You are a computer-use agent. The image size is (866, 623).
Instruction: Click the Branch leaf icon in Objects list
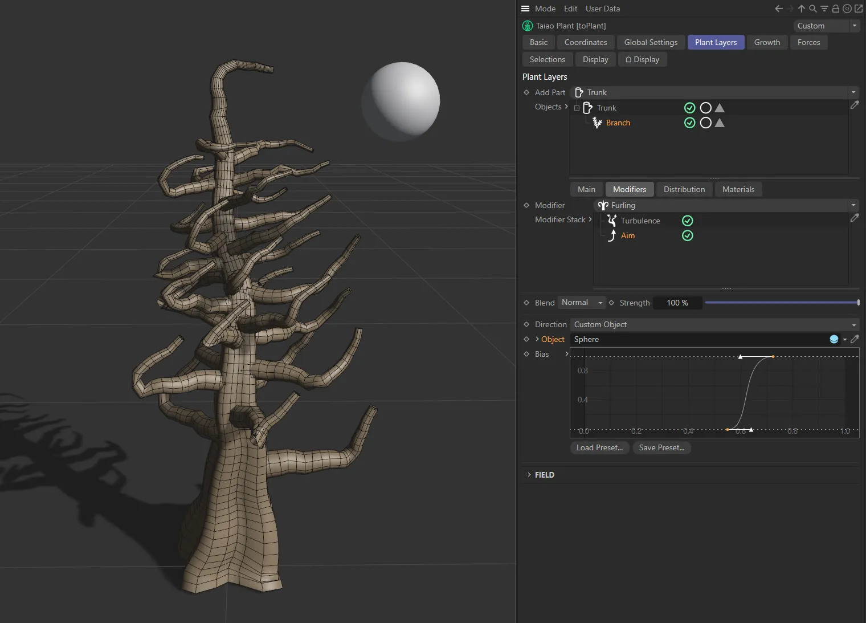(x=597, y=123)
